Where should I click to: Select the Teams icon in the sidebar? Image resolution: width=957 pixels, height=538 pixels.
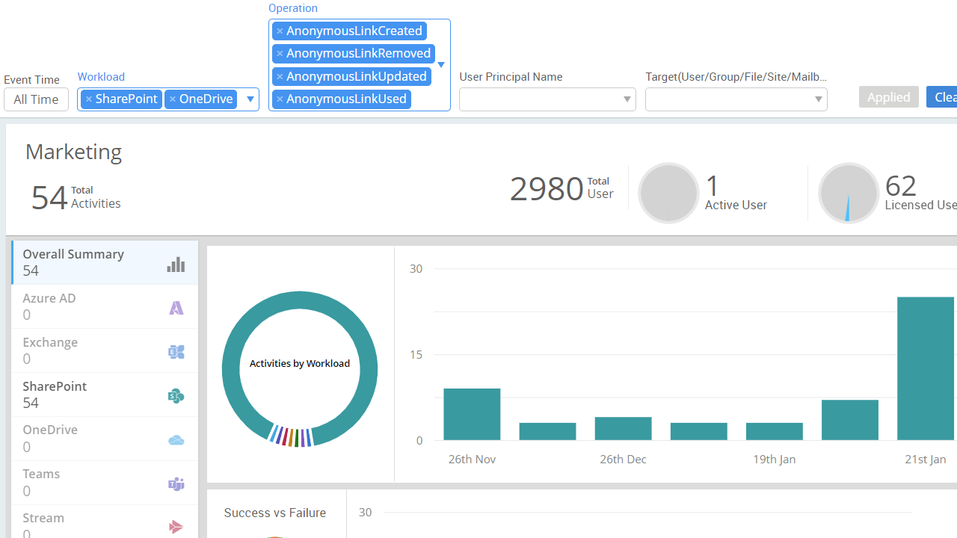tap(176, 483)
